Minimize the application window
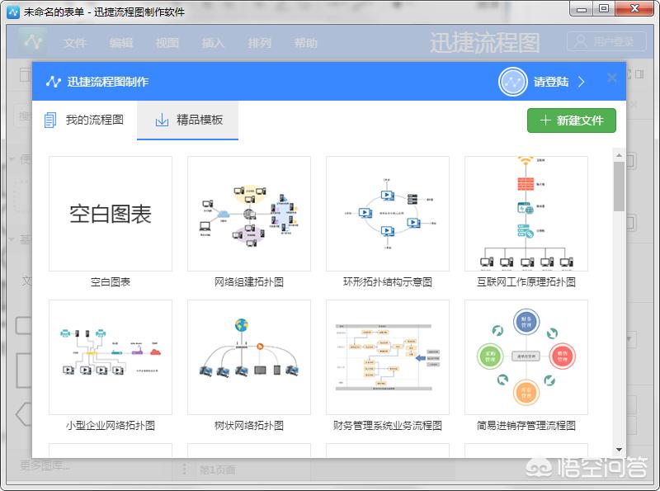Screen dimensions: 660x491 (x=582, y=9)
